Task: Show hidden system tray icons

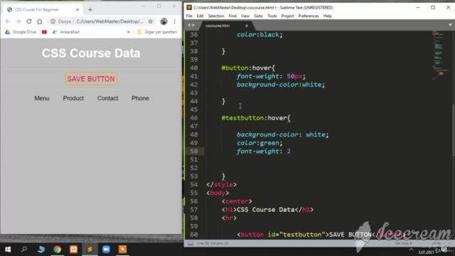Action: click(411, 250)
